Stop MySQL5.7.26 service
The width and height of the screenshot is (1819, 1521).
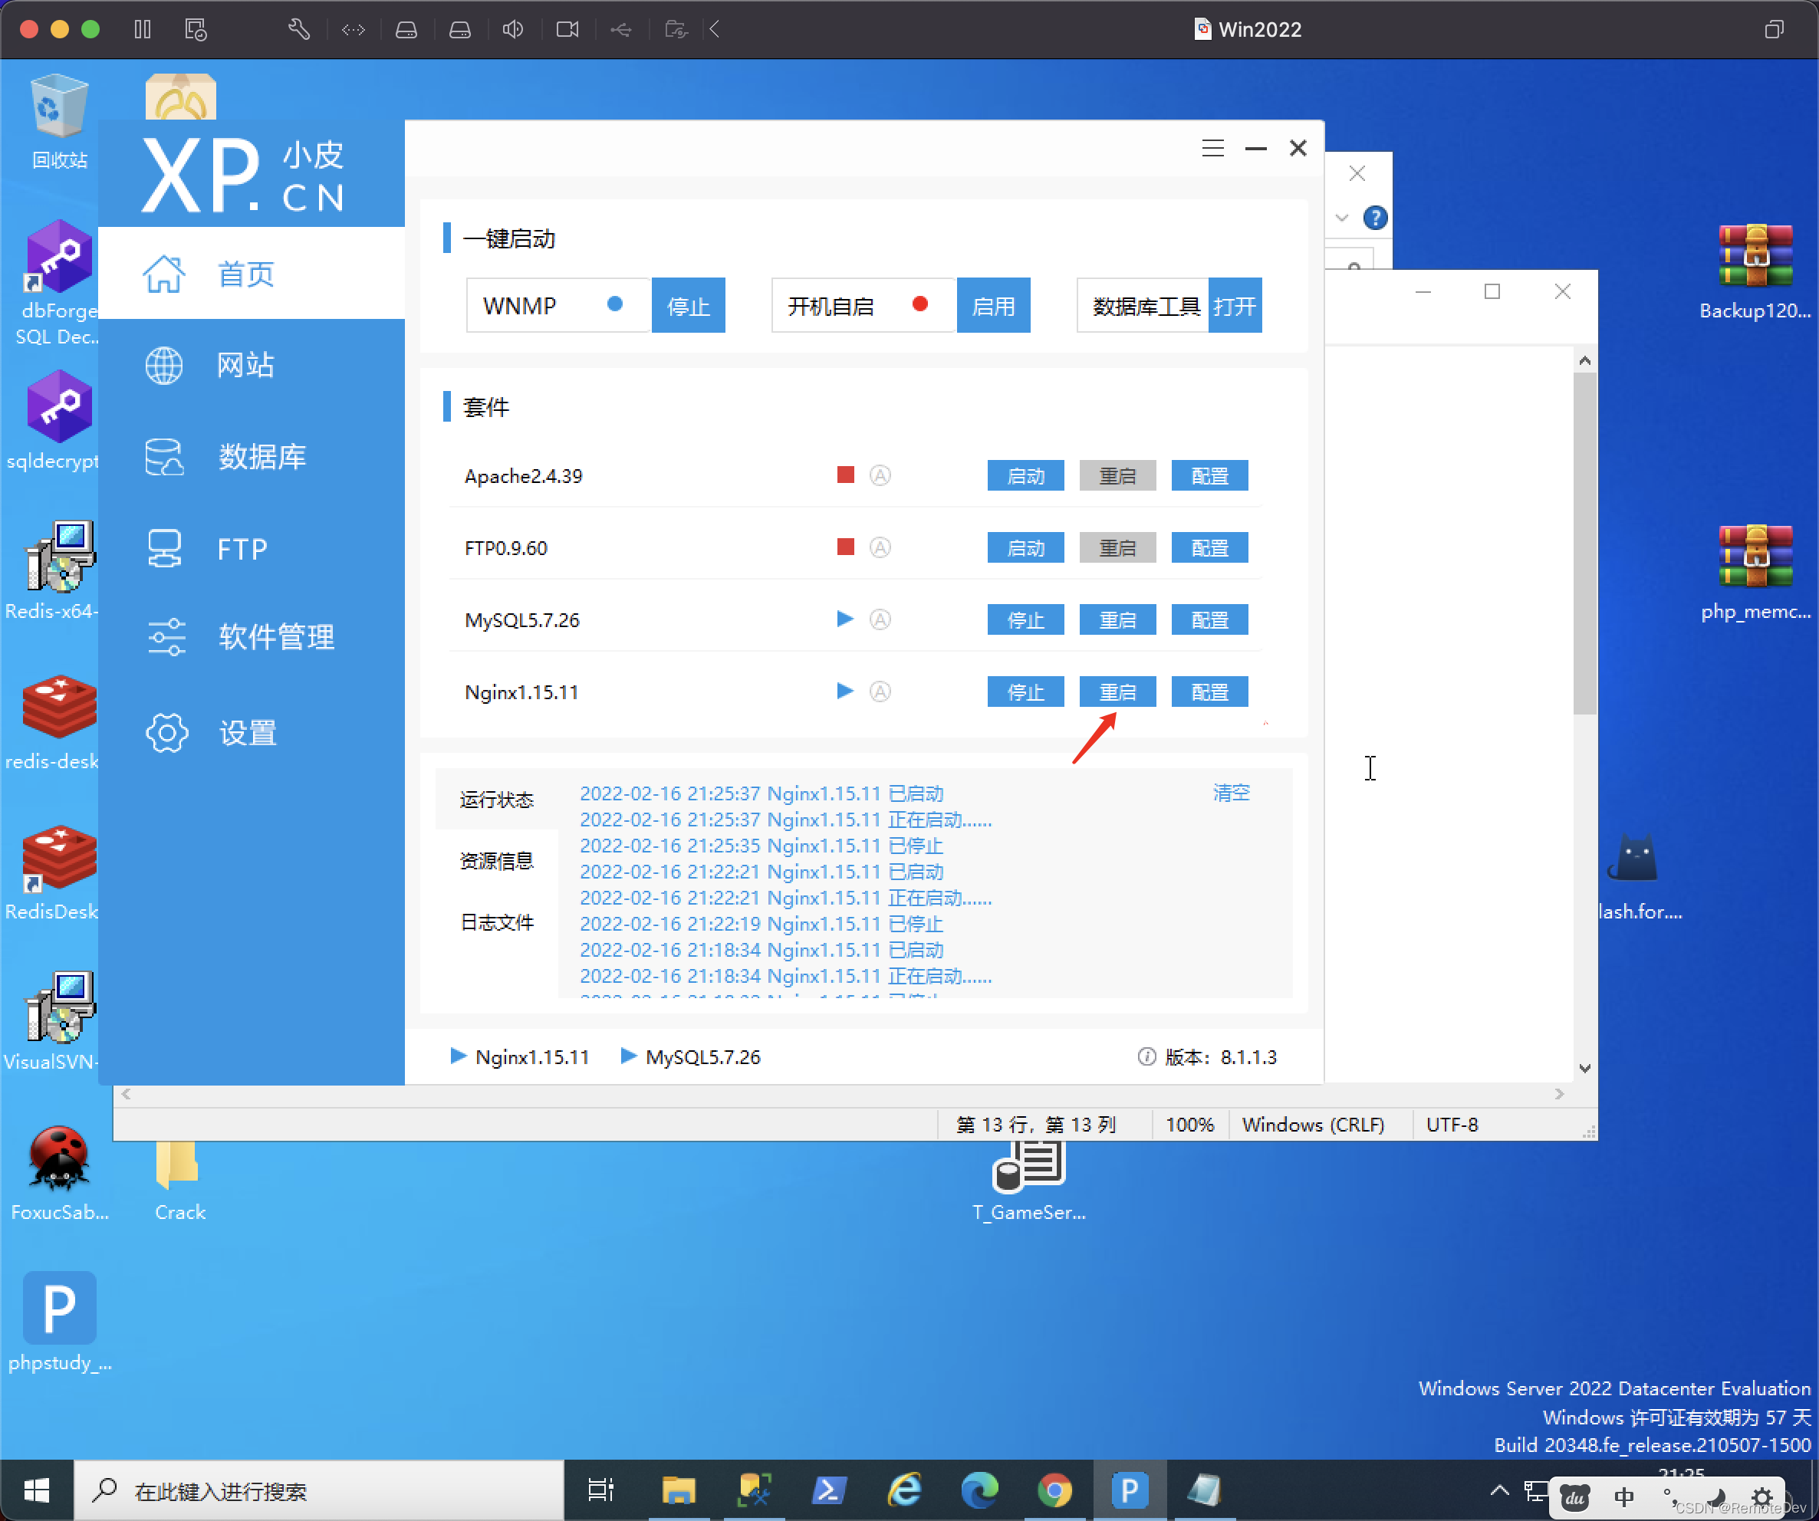1025,619
